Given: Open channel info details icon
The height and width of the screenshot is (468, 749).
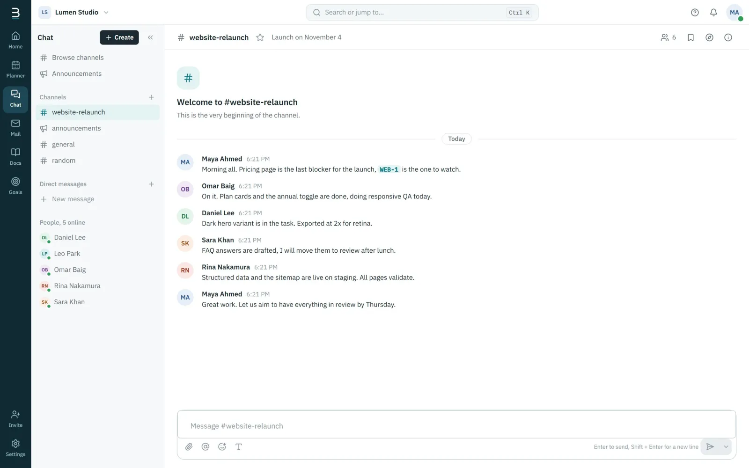Looking at the screenshot, I should click(x=728, y=37).
